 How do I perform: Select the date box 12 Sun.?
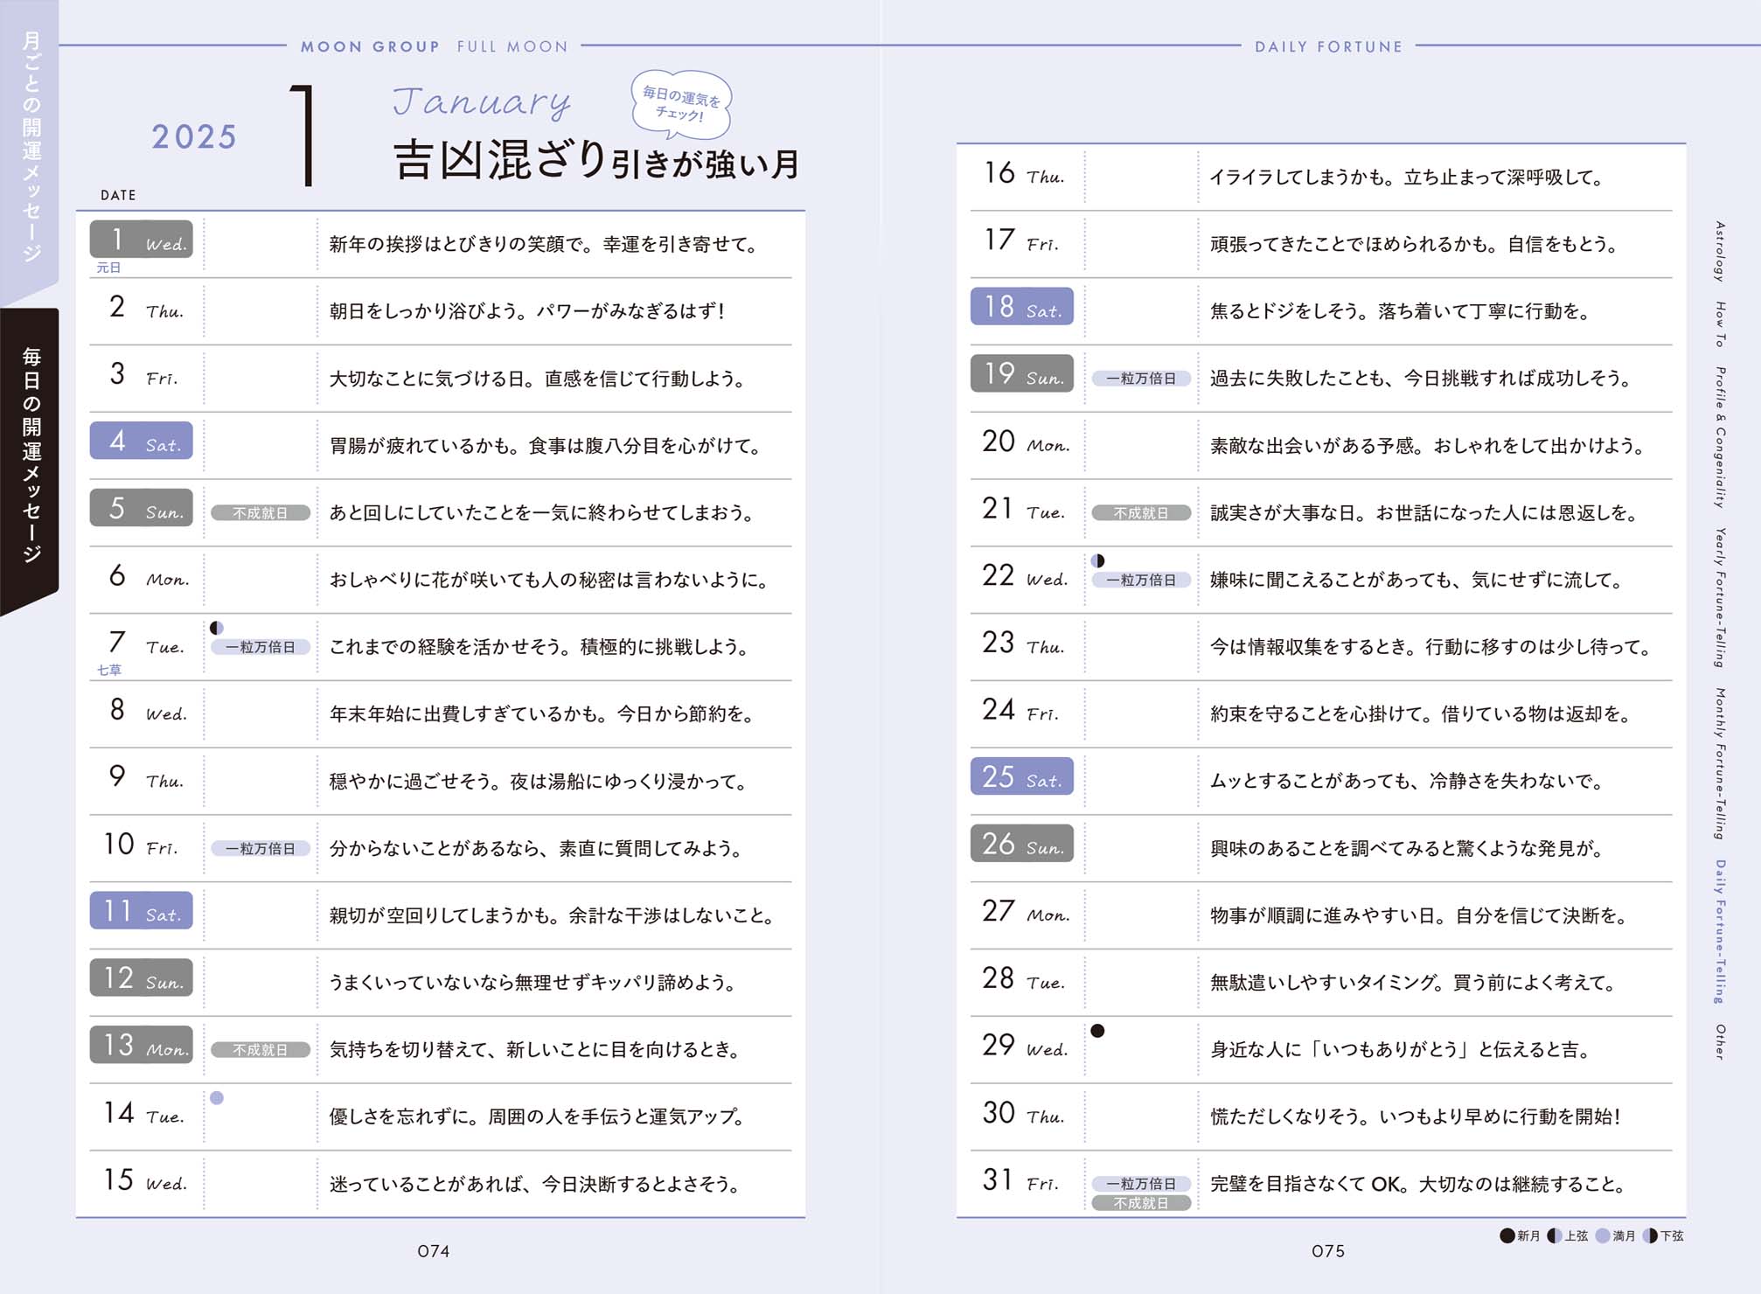[x=141, y=977]
